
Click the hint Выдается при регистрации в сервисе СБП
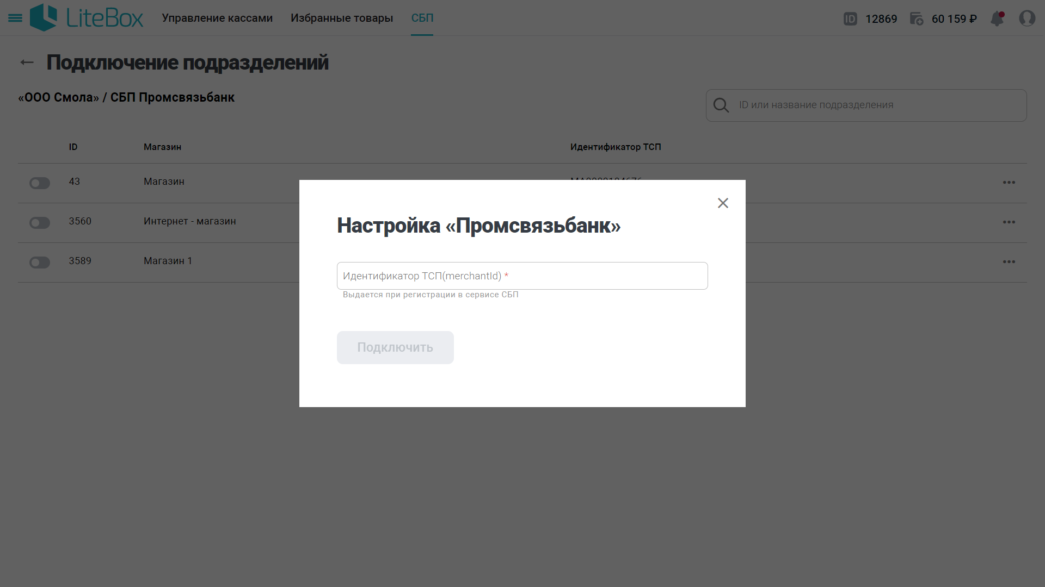(431, 295)
